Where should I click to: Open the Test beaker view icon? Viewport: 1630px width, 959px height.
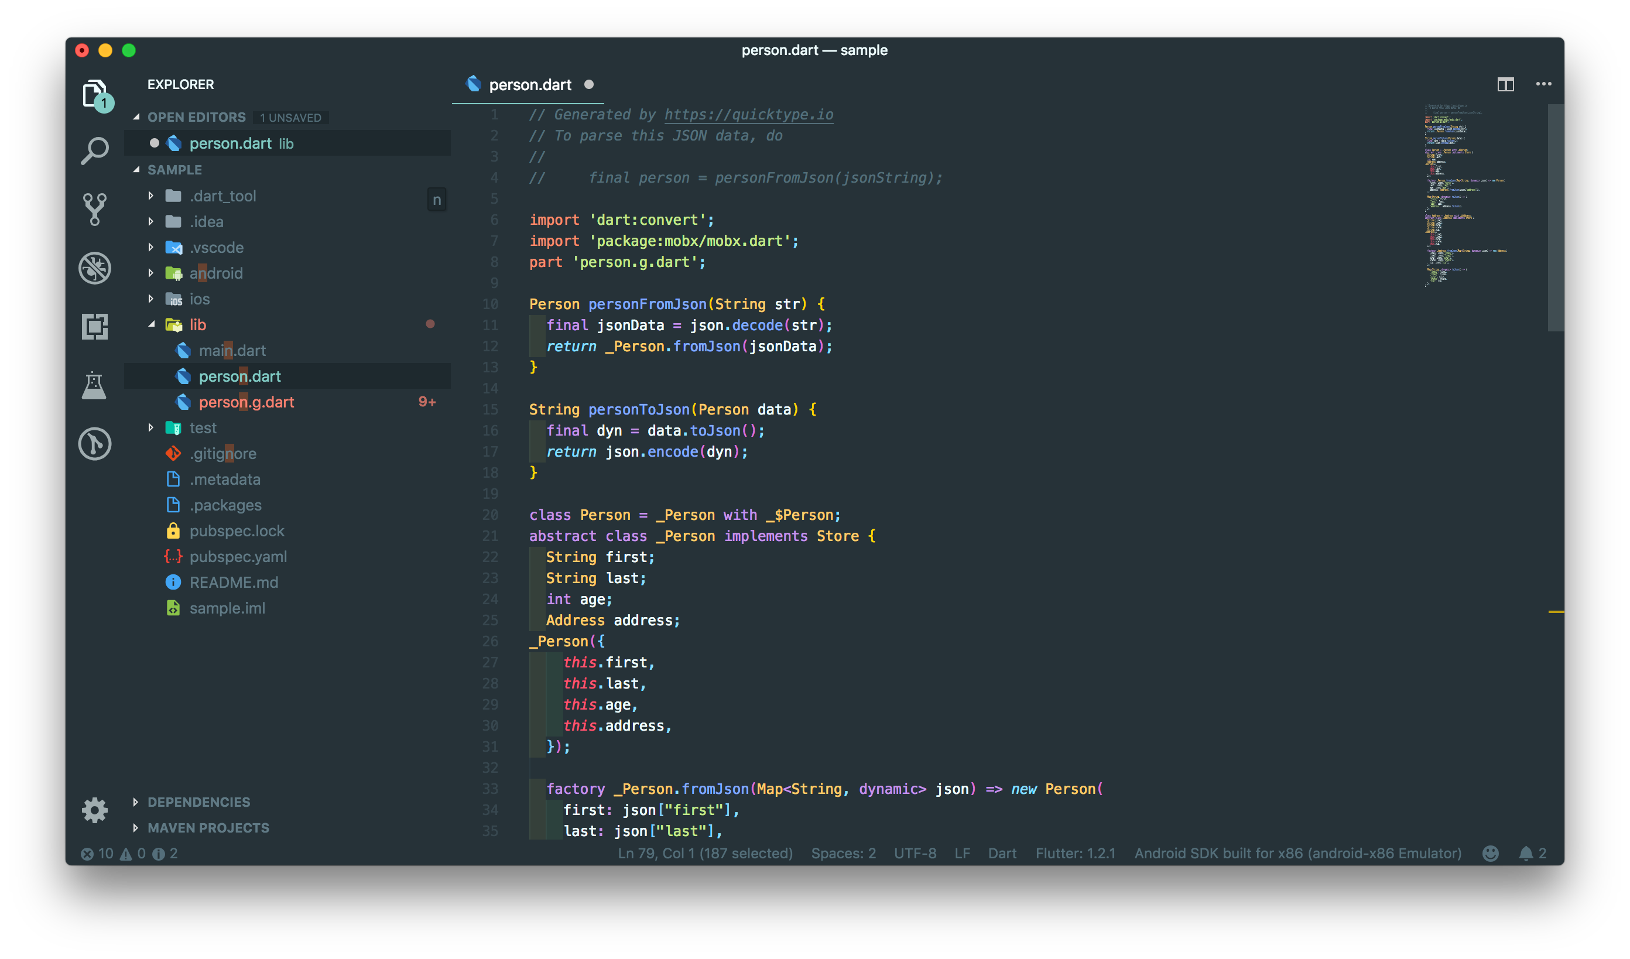click(x=94, y=385)
